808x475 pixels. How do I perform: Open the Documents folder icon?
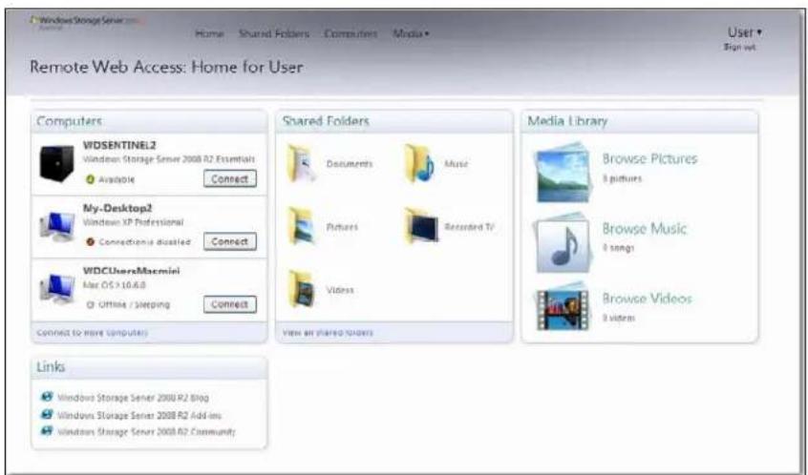pyautogui.click(x=302, y=164)
